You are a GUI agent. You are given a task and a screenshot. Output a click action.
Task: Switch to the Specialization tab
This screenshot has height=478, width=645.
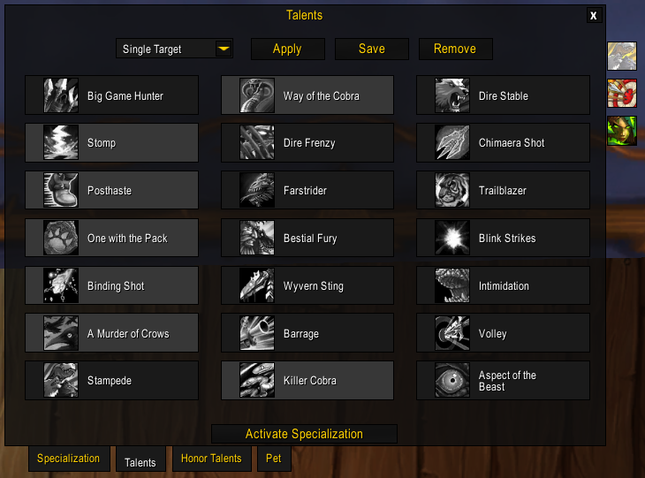[69, 459]
